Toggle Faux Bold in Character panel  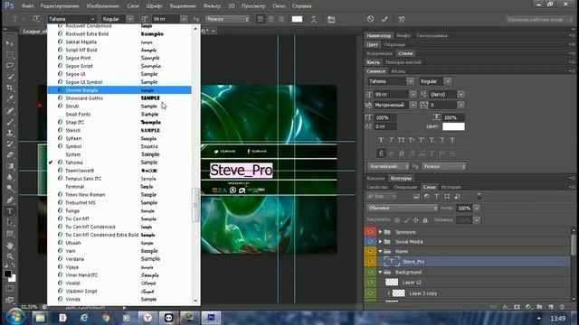[381, 140]
